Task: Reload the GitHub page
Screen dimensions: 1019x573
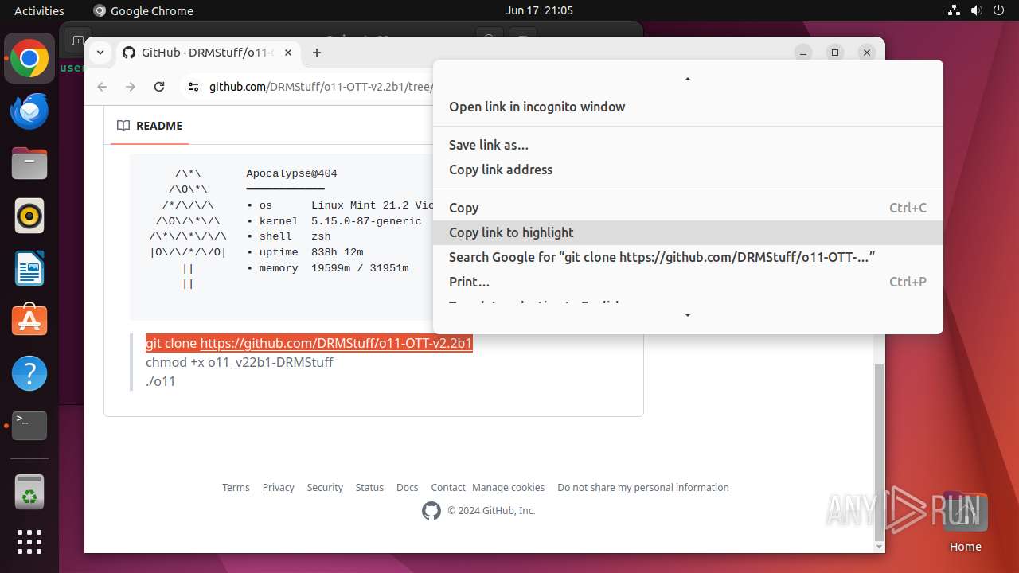Action: 159,87
